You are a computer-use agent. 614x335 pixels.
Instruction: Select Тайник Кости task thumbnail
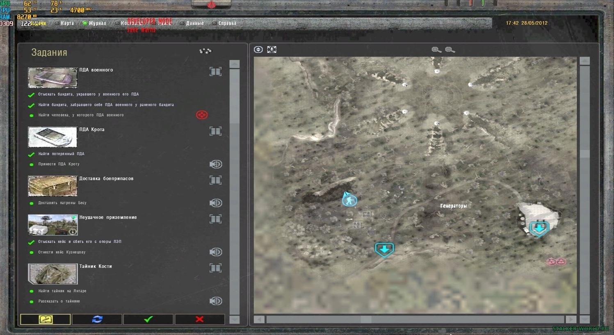coord(52,274)
